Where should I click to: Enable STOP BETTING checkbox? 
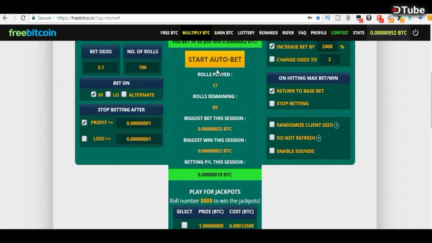click(x=272, y=103)
